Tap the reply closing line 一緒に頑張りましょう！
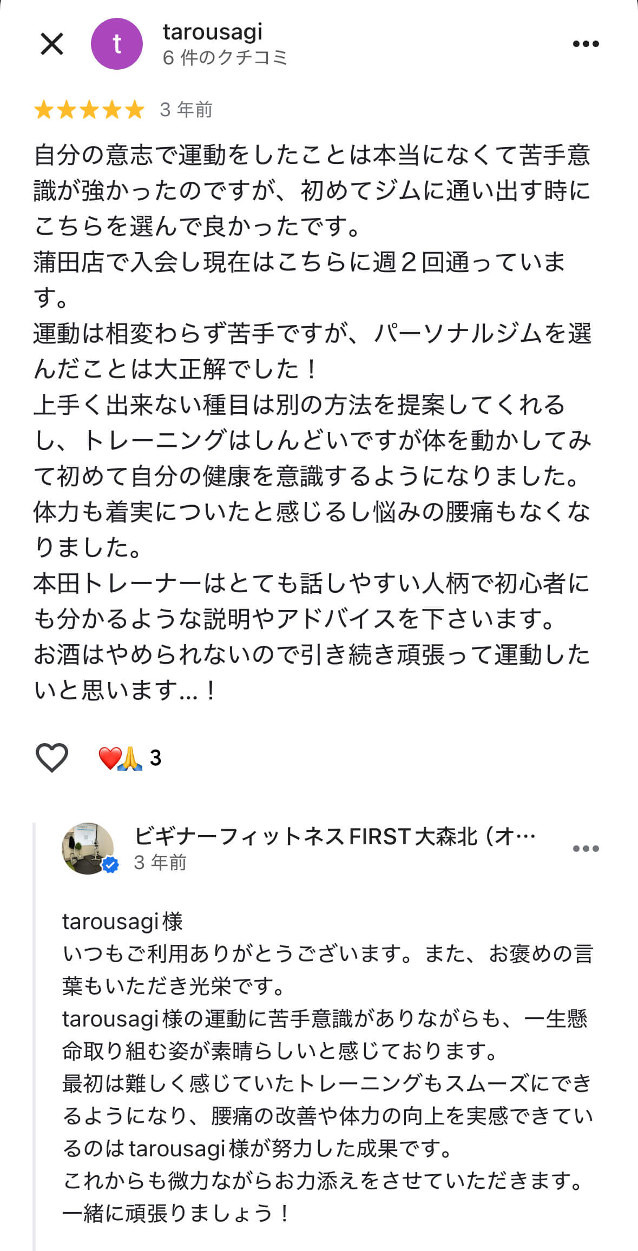 [176, 1214]
